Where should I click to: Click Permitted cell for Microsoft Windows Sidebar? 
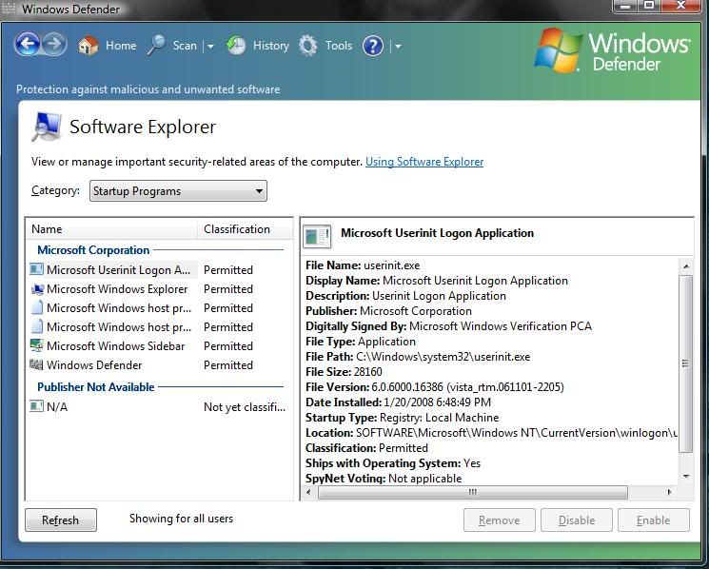228,345
